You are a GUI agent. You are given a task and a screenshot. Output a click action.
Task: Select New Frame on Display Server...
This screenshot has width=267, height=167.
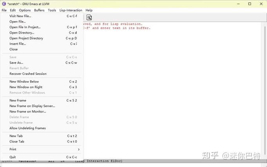pos(42,106)
